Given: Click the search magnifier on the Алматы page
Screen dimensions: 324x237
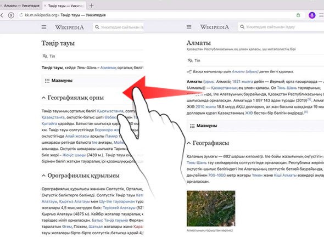Looking at the screenshot, I should (242, 27).
